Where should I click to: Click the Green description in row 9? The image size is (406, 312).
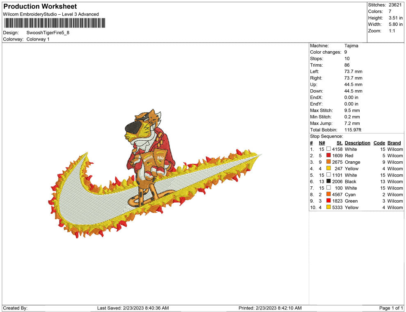pos(351,201)
